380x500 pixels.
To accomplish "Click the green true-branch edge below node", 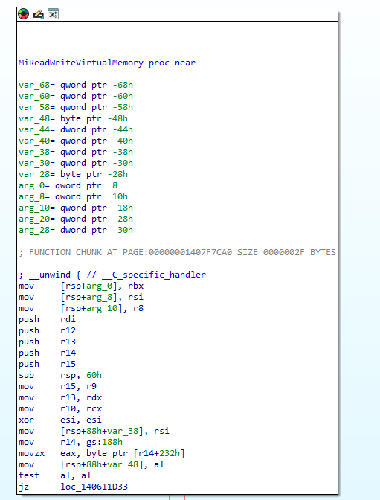I will (x=170, y=498).
